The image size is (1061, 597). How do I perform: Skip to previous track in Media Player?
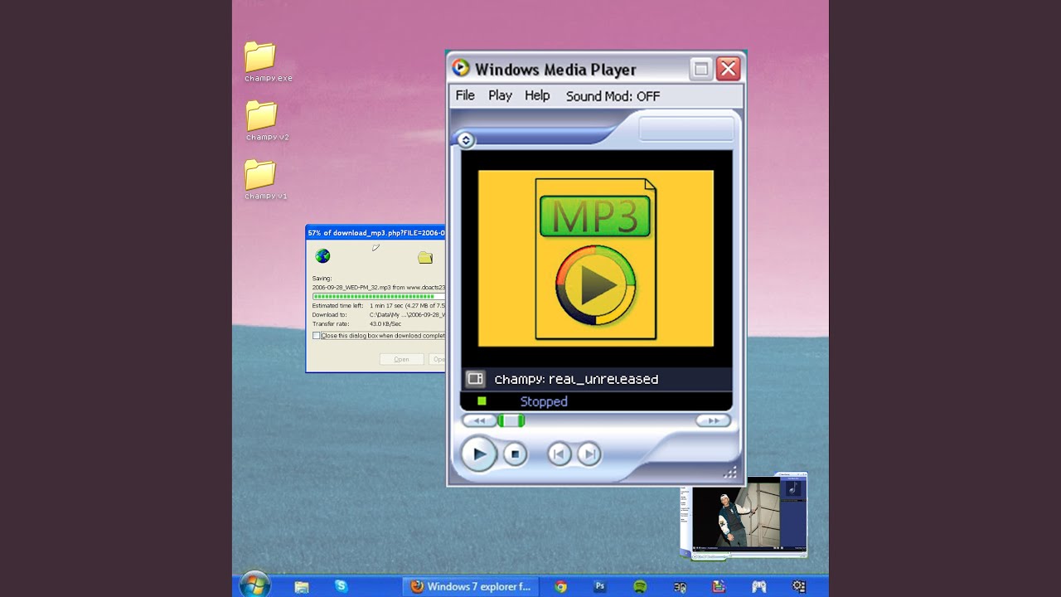[x=560, y=454]
